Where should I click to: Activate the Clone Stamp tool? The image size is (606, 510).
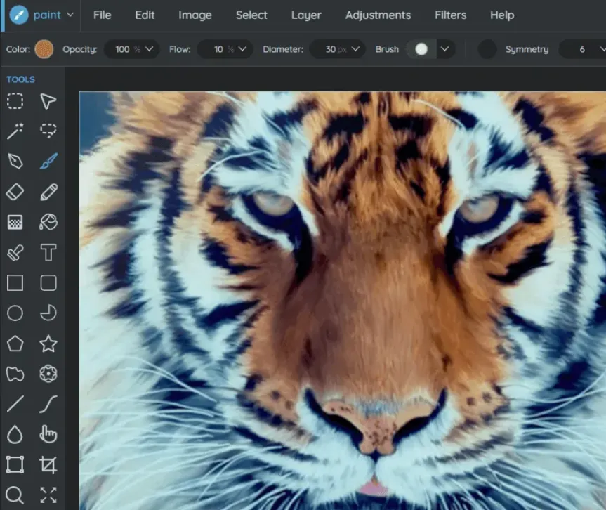point(15,252)
